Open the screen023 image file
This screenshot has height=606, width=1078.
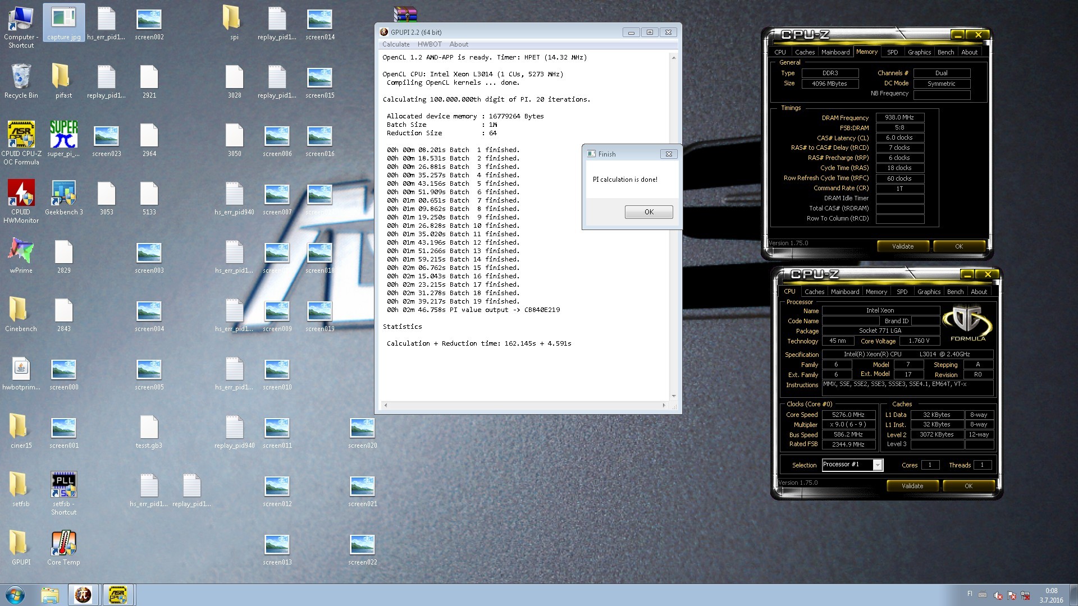click(x=106, y=140)
